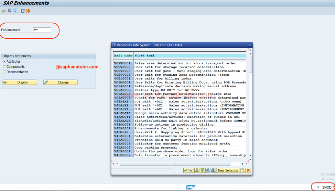Click the Exit name column header
This screenshot has height=191, width=336.
(x=123, y=55)
